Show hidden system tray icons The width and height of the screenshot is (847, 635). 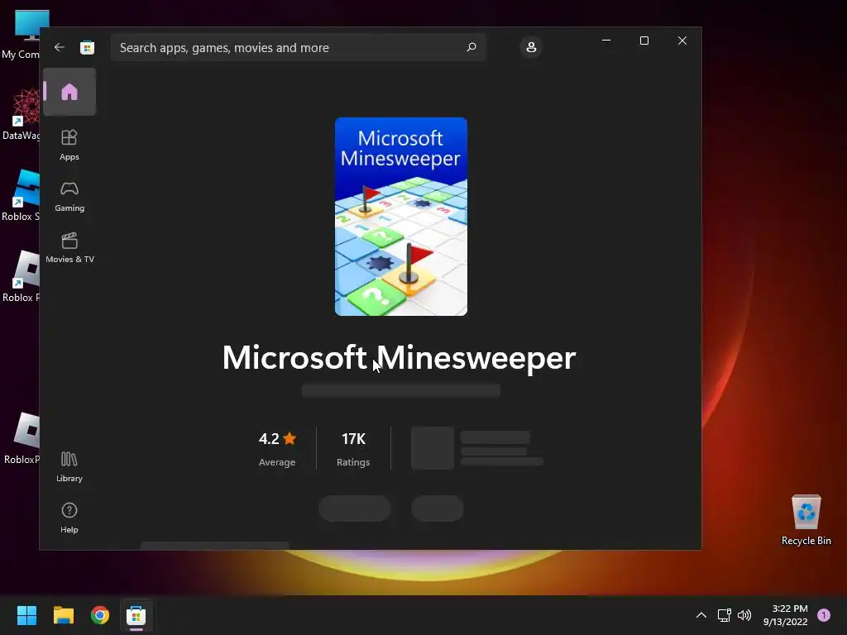tap(701, 615)
